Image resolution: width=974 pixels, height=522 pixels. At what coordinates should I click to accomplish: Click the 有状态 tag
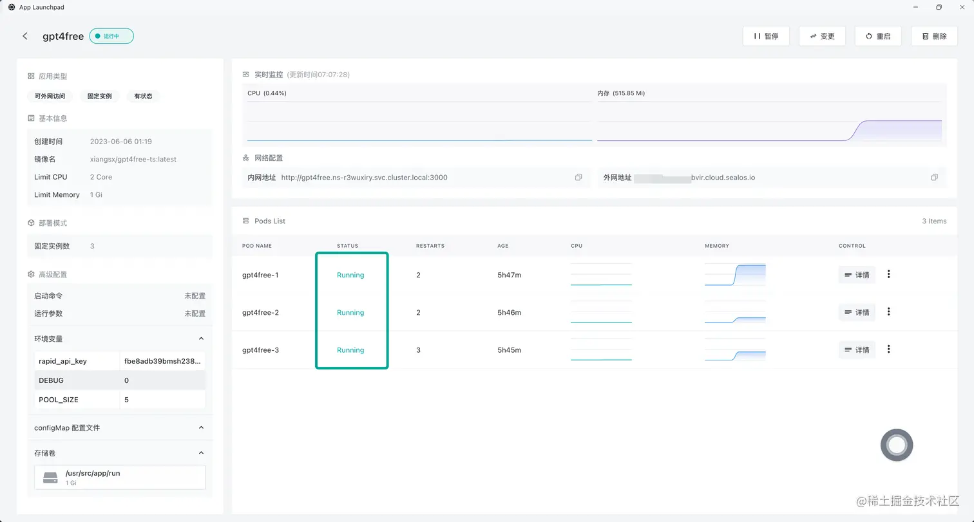pyautogui.click(x=143, y=96)
